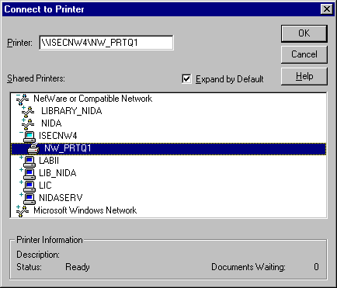Select the NW_PRTQ1 highlighted row text
The height and width of the screenshot is (288, 337).
pos(68,148)
